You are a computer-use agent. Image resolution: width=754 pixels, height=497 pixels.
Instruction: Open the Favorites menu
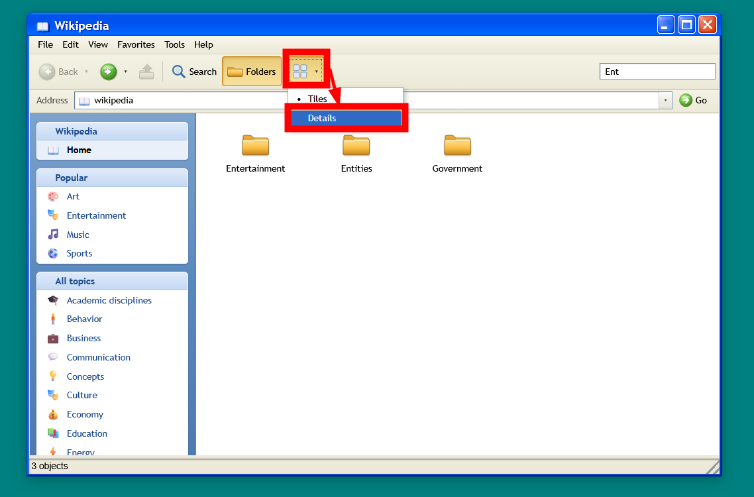pos(136,45)
